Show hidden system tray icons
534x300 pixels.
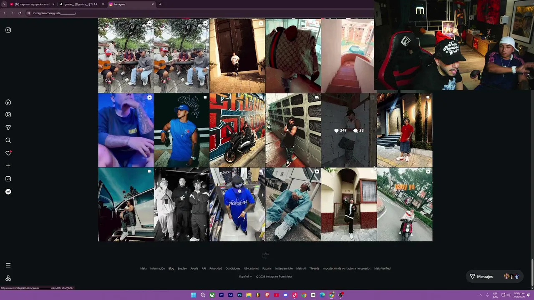coord(481,295)
